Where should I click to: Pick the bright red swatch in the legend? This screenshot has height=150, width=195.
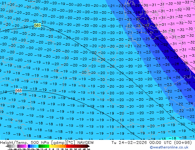67,146
